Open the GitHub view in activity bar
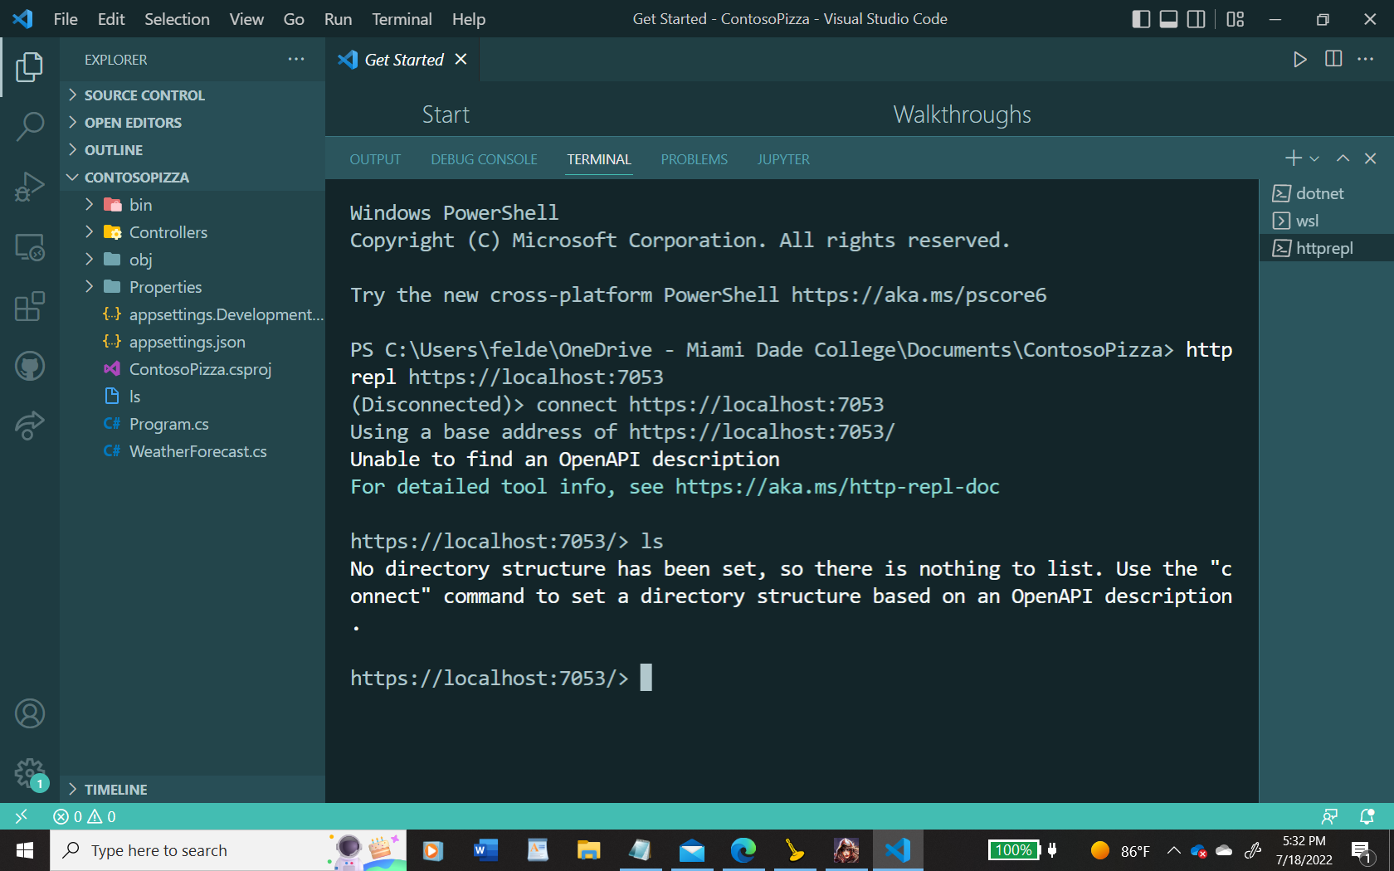This screenshot has width=1394, height=871. (x=30, y=366)
